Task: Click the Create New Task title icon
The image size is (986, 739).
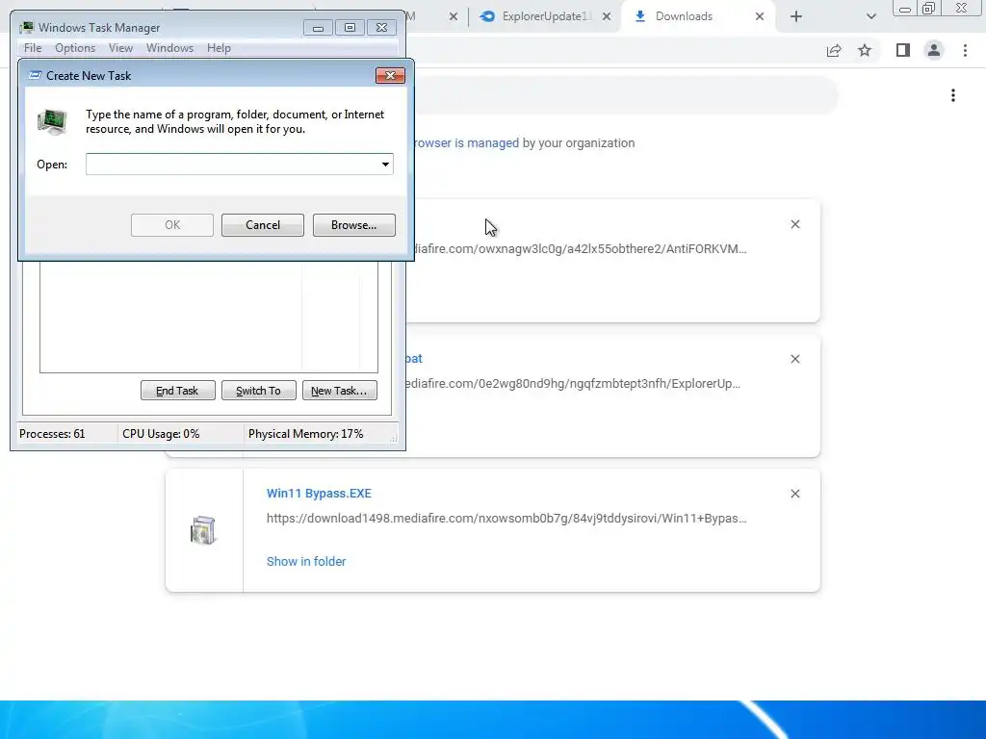Action: 35,75
